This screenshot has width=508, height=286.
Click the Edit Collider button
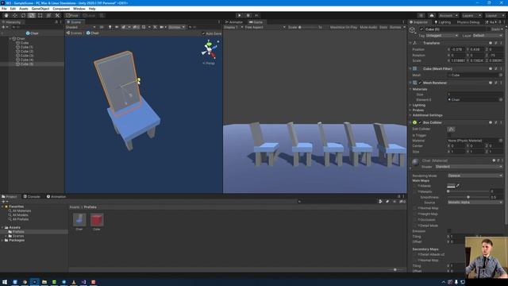point(451,129)
